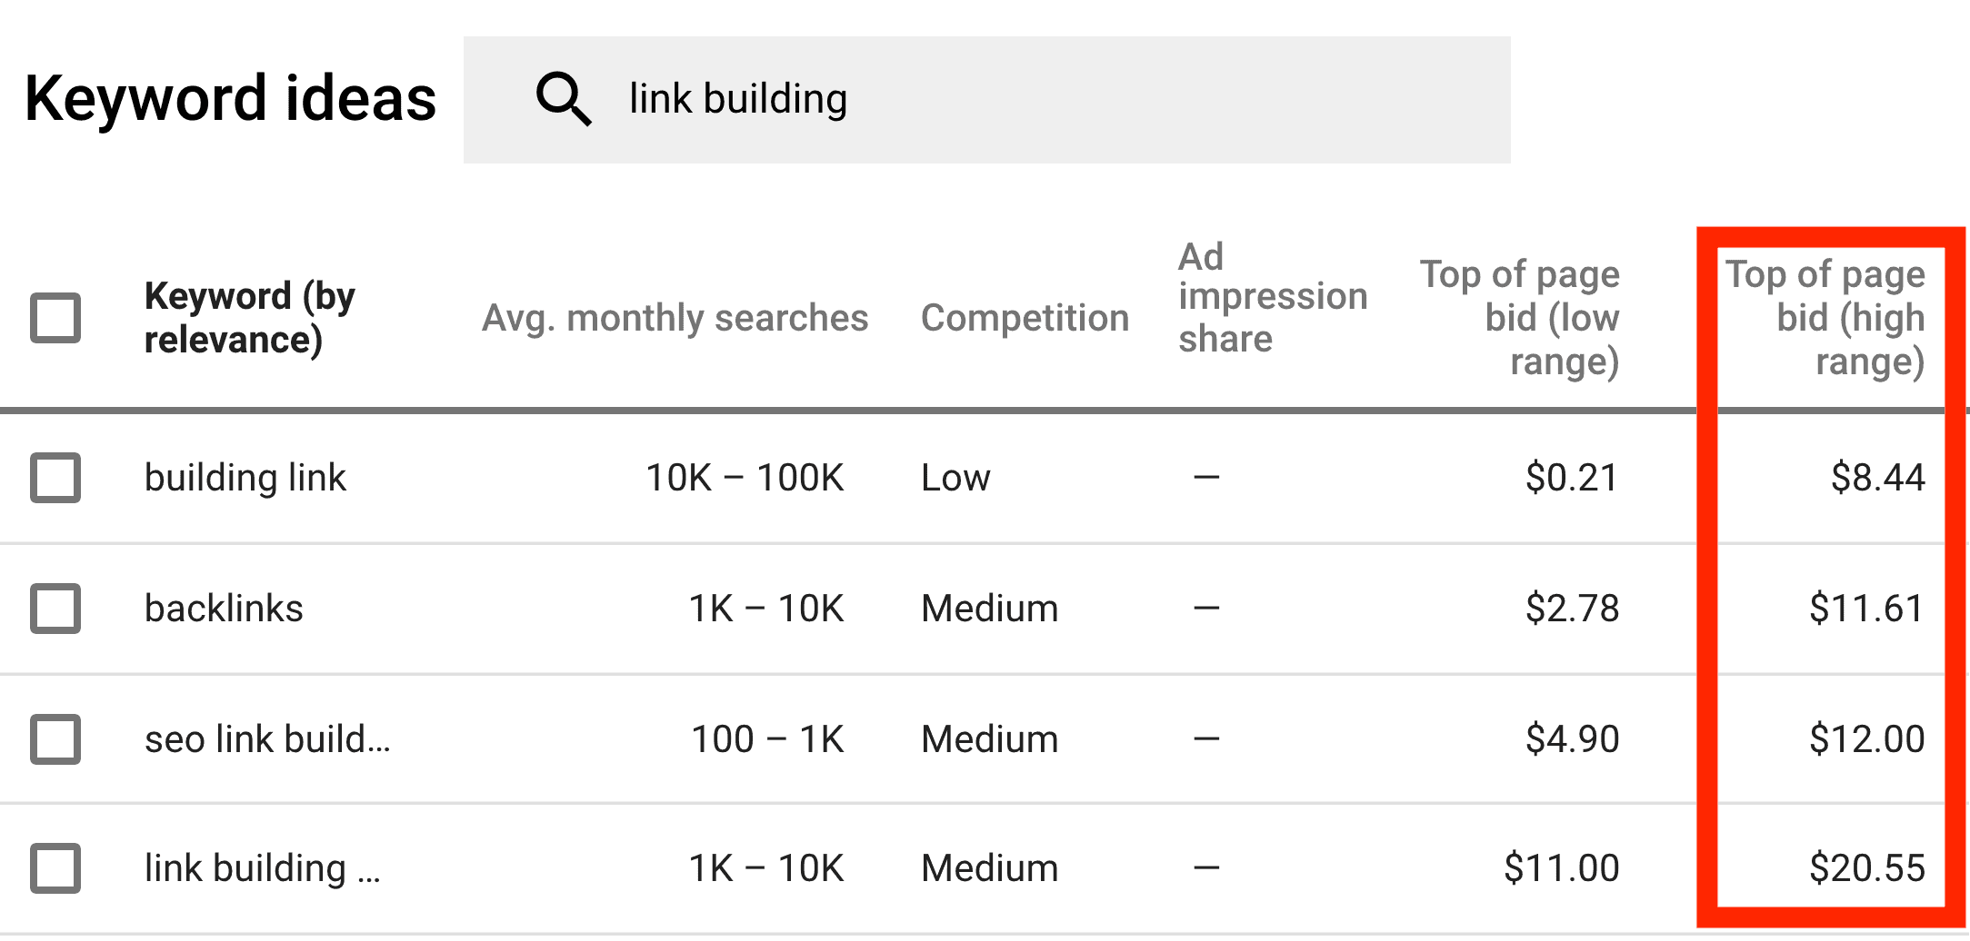Click the $0.21 low-range bid value

tap(1573, 478)
